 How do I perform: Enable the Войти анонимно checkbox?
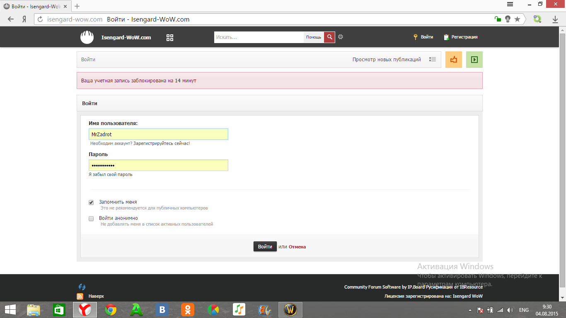click(91, 219)
